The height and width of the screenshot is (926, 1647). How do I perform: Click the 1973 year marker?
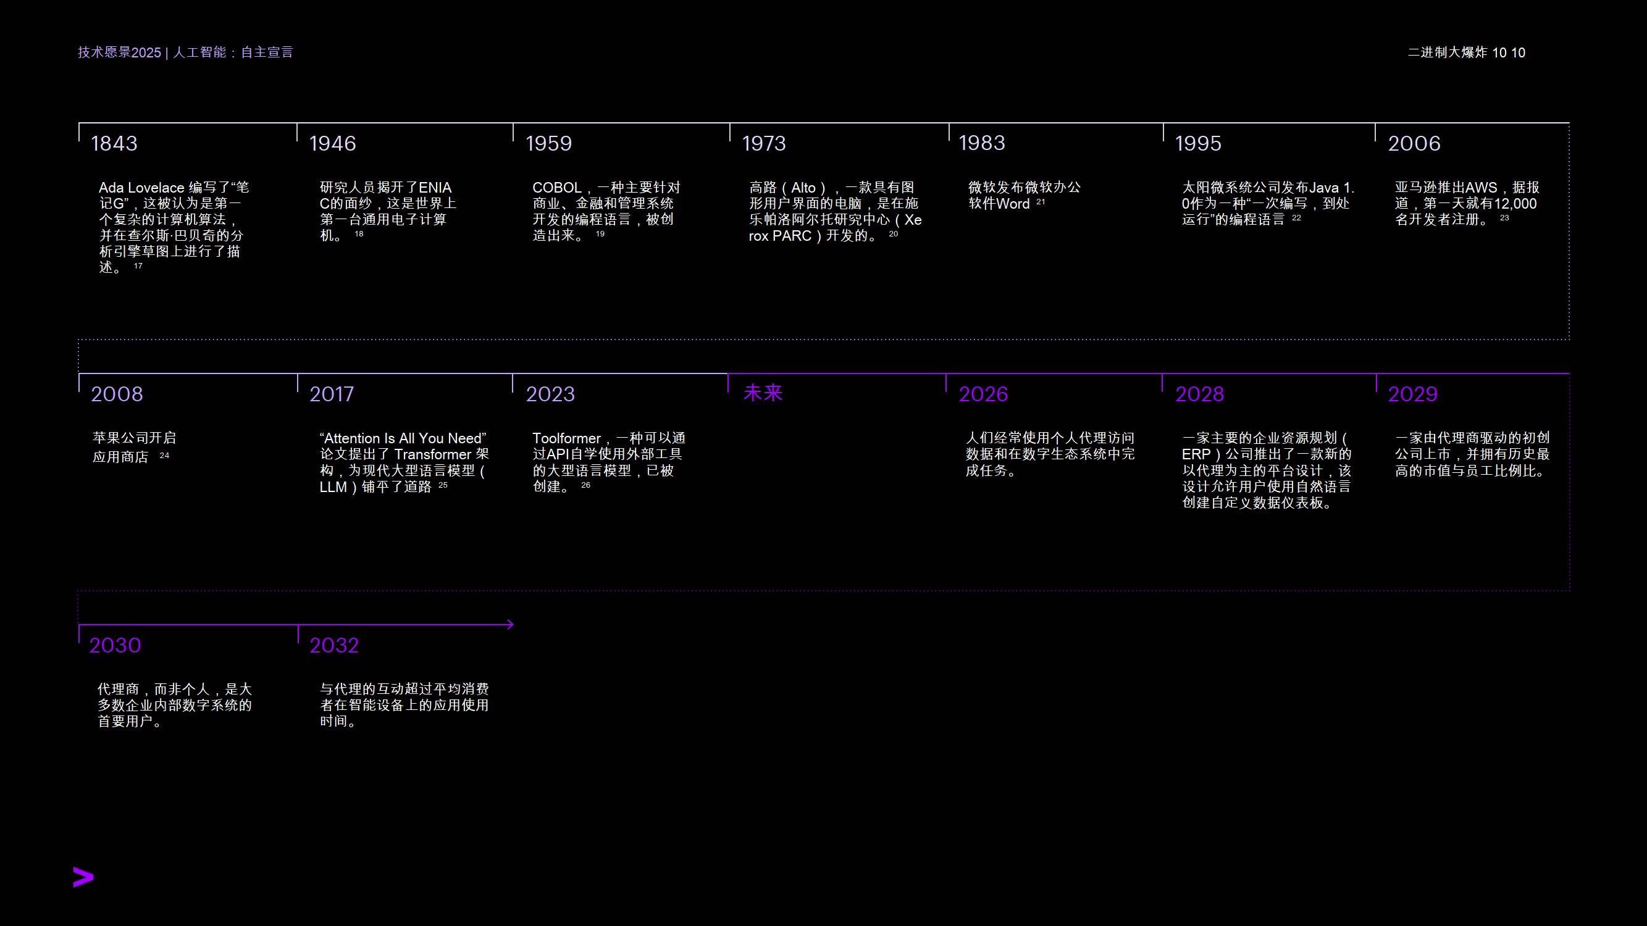763,143
